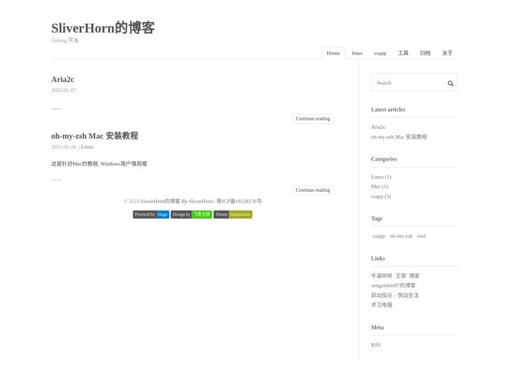Open Aria2c in Latest articles

pos(378,127)
